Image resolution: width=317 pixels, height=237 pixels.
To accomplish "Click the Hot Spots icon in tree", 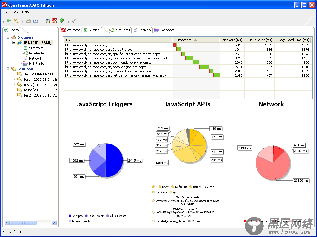I will 25,64.
